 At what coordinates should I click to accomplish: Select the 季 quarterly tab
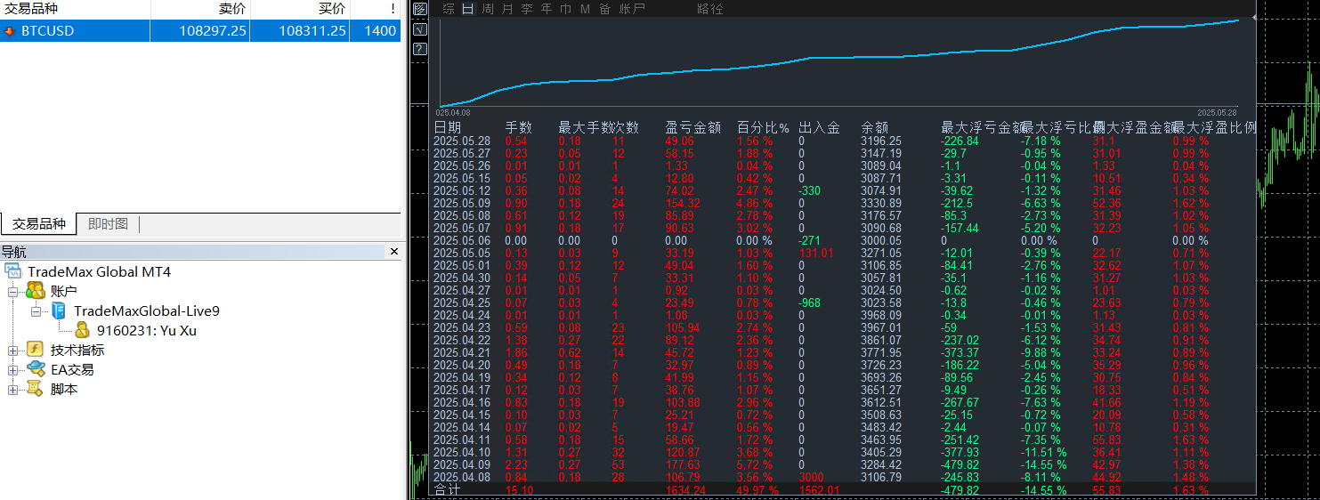tap(527, 9)
